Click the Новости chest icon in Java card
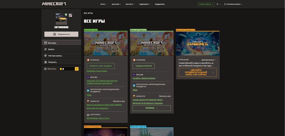 point(88,101)
